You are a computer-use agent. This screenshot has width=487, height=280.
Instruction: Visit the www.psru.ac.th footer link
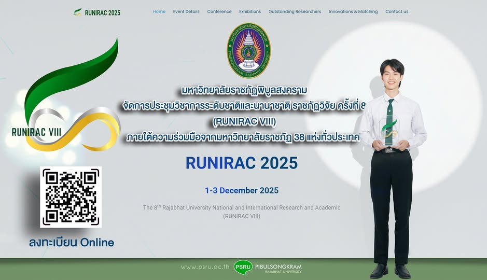(205, 267)
